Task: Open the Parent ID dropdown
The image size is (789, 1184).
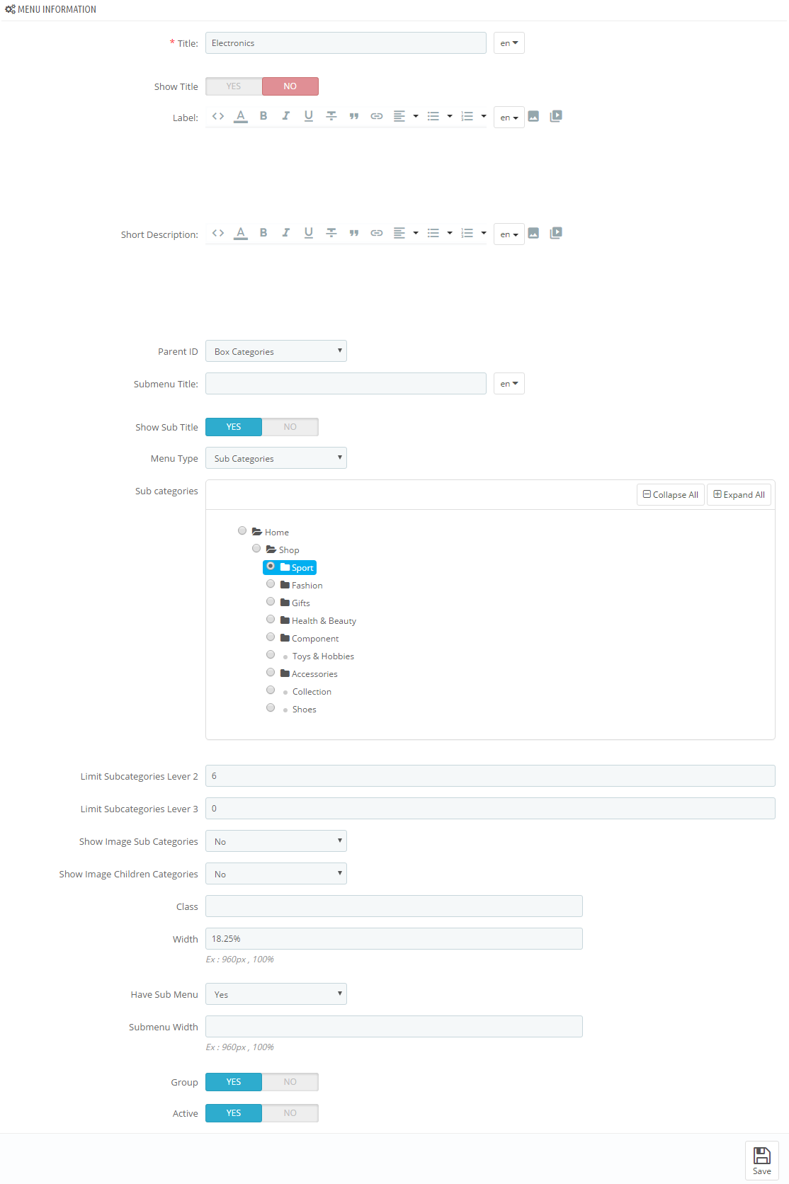Action: (276, 351)
